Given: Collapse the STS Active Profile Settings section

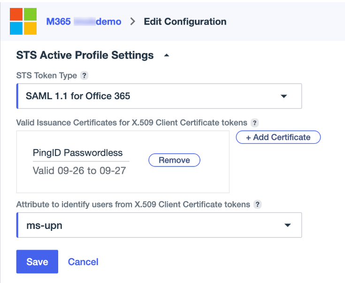Looking at the screenshot, I should 167,55.
